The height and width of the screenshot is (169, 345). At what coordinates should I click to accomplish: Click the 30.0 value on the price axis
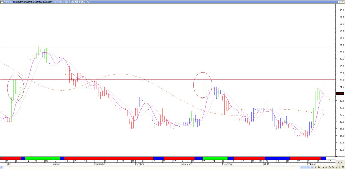click(x=341, y=10)
